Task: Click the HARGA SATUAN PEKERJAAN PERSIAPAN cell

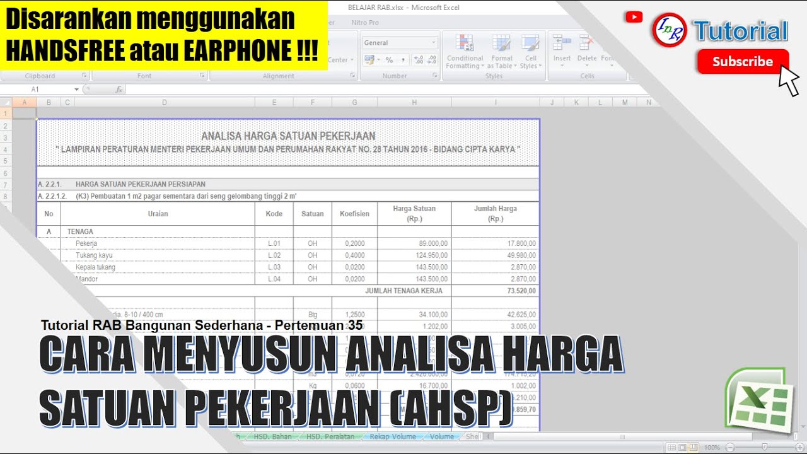Action: pos(141,184)
